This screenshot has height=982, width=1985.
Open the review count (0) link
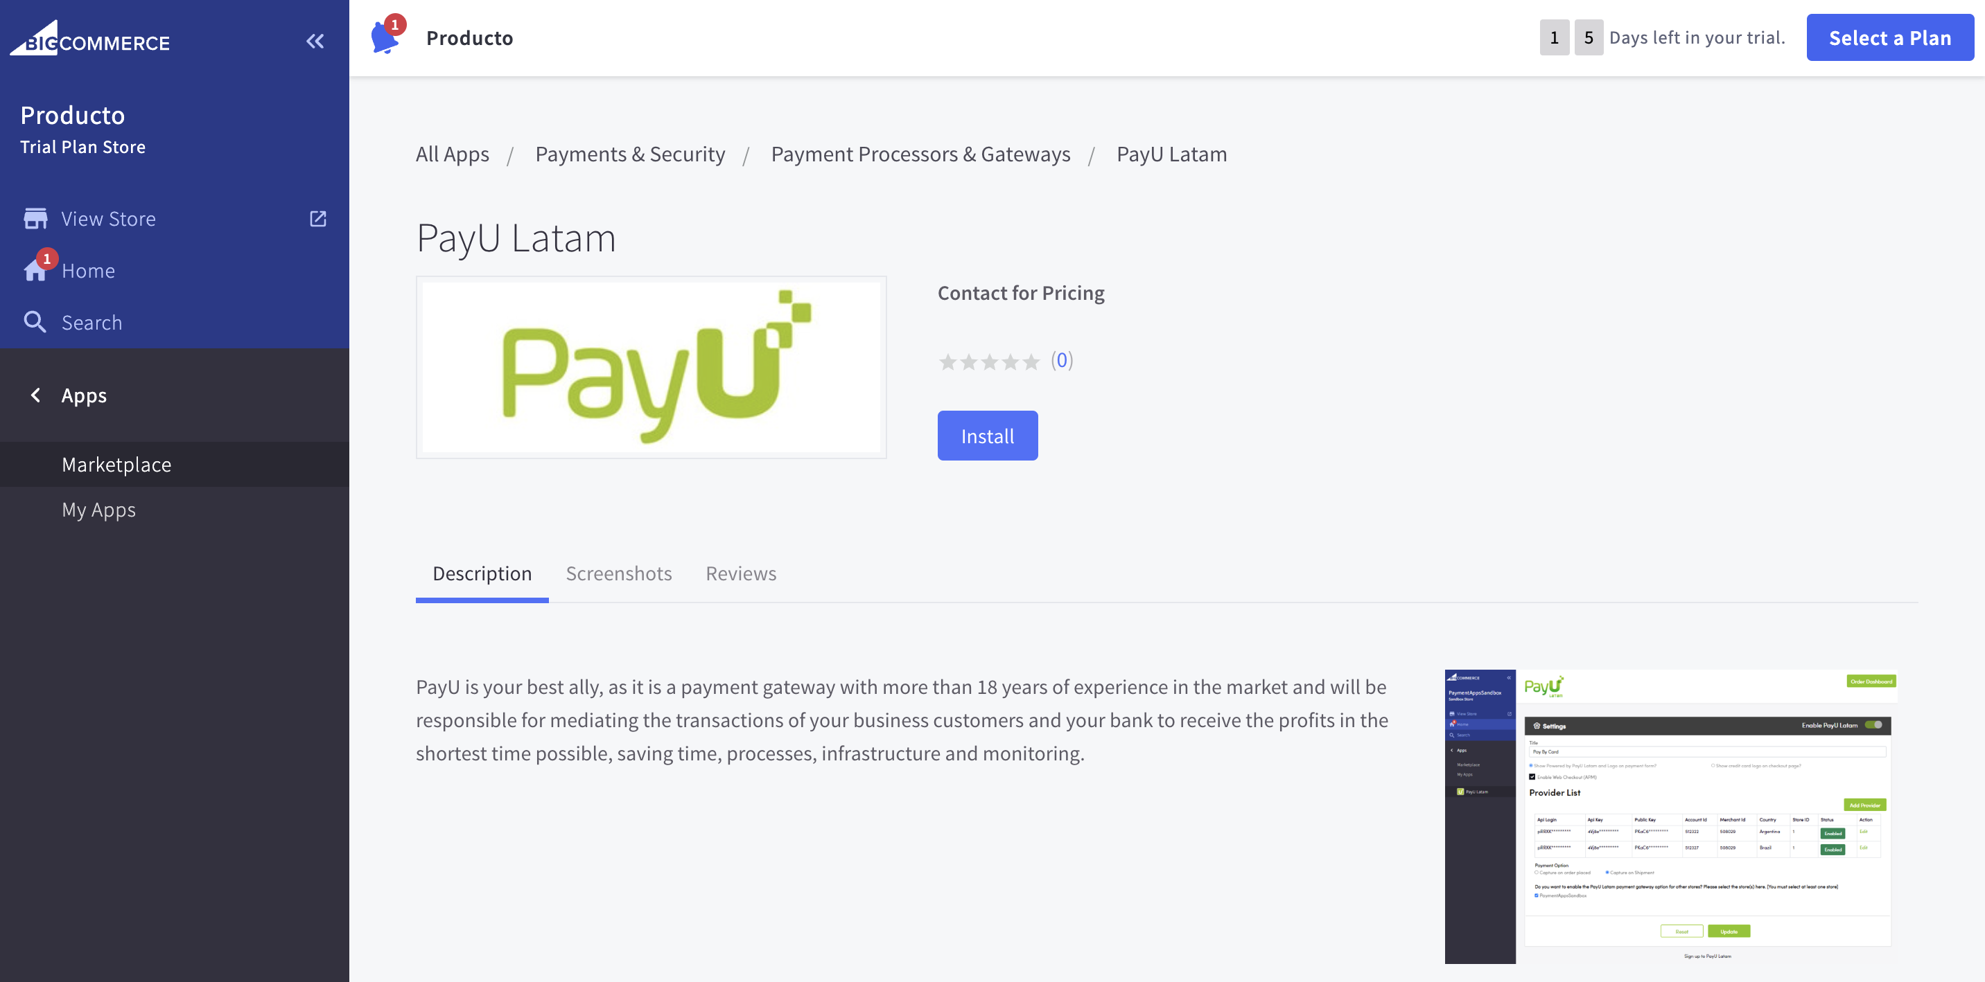[1062, 360]
